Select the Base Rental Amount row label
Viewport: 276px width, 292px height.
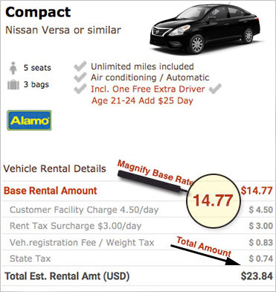click(x=51, y=191)
